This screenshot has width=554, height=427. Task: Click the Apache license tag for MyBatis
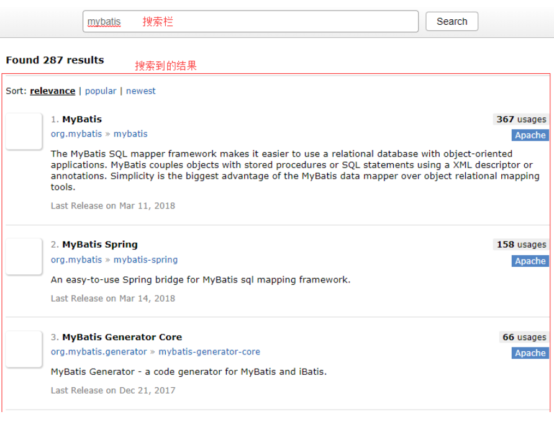530,135
